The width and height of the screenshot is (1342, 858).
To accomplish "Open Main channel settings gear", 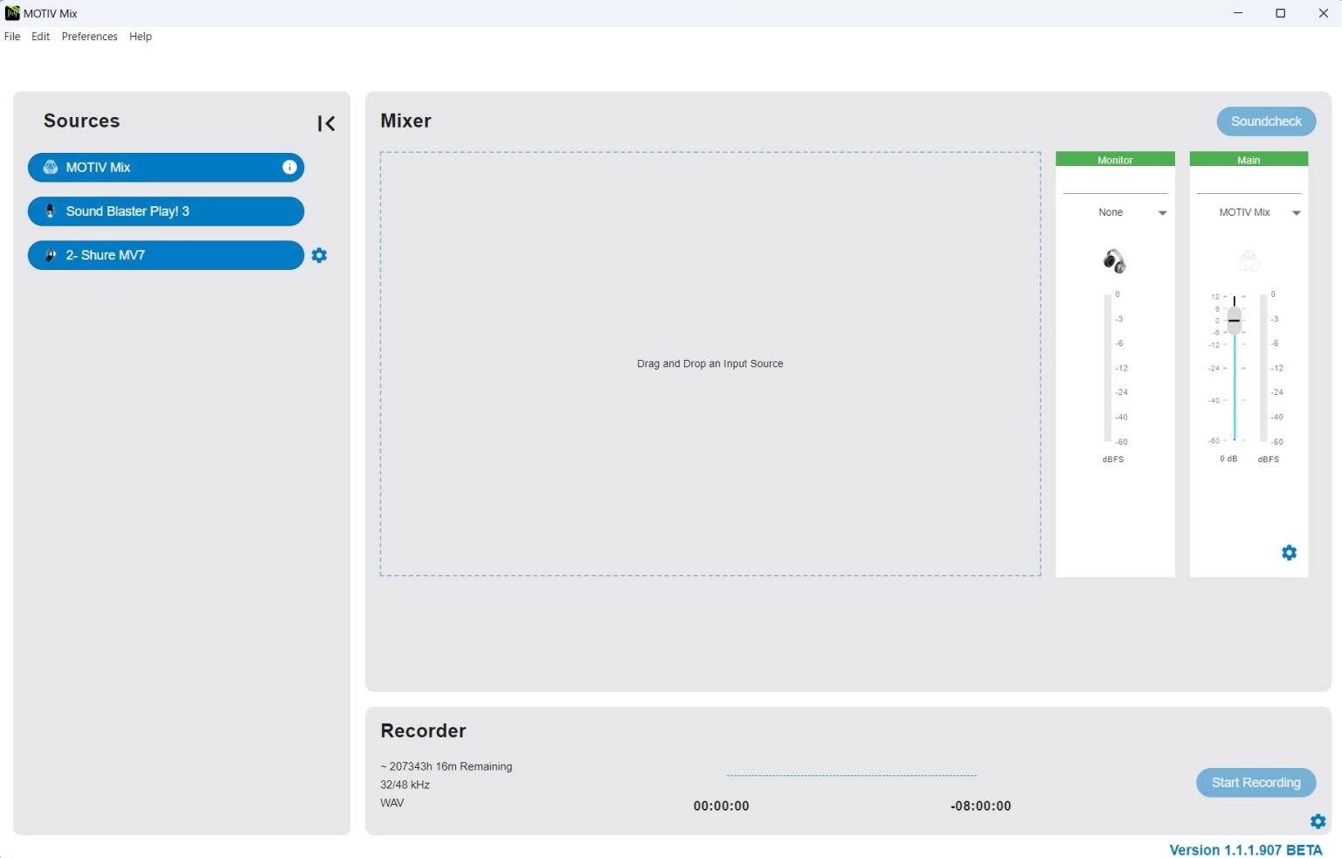I will (1289, 552).
